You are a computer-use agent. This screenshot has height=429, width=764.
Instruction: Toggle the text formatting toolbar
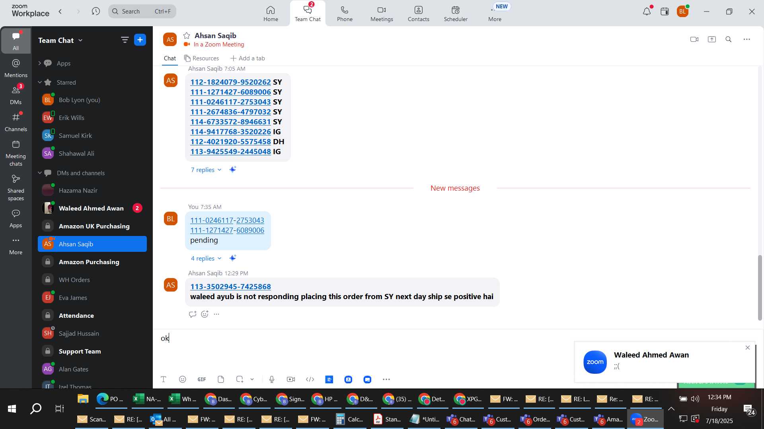pyautogui.click(x=163, y=379)
